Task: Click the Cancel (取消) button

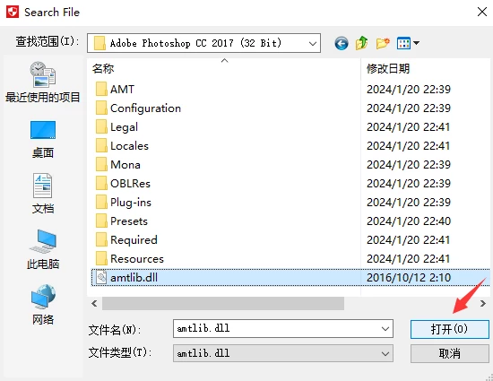Action: [x=450, y=353]
